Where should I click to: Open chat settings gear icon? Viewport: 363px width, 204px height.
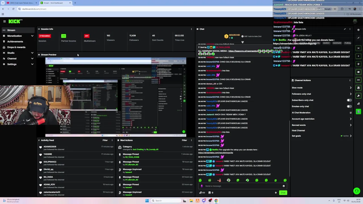[276, 193]
